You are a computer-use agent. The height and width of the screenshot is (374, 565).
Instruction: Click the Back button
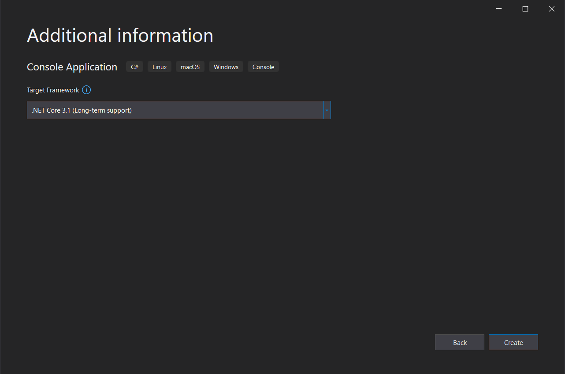tap(459, 342)
